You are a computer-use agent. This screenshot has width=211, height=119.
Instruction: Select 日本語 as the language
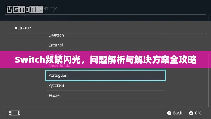(x=105, y=96)
